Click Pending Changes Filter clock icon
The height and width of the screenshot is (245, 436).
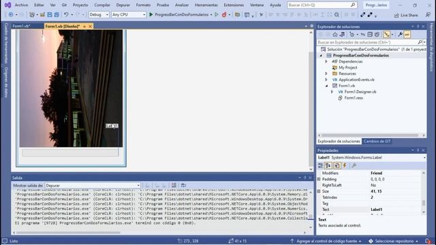pyautogui.click(x=352, y=35)
